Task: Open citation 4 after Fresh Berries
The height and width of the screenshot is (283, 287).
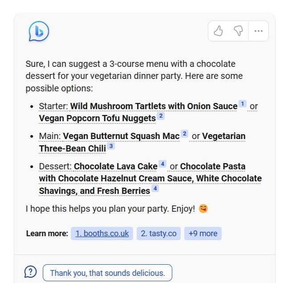Action: (x=155, y=189)
